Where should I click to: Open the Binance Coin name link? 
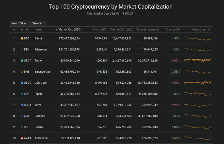click(43, 72)
